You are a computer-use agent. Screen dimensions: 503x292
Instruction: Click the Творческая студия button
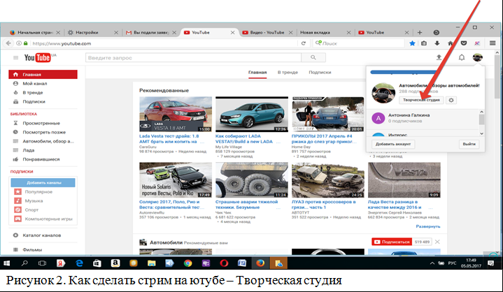coord(422,101)
